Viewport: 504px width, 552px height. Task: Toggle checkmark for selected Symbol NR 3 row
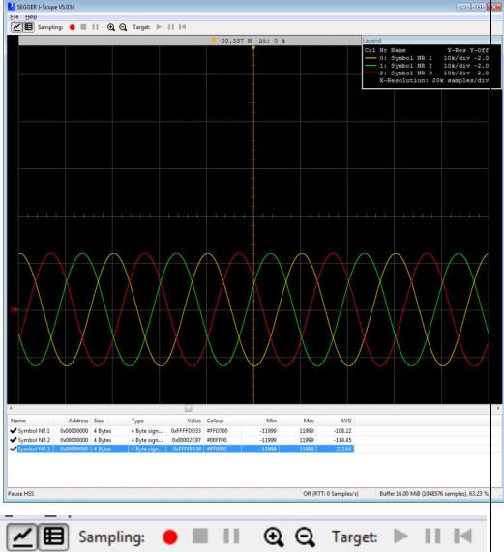click(14, 449)
